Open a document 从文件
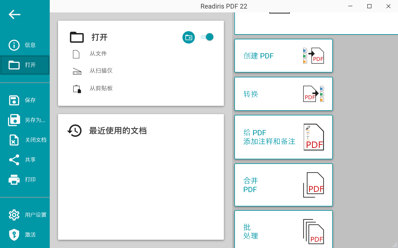Viewport: 398px width, 248px height. click(x=98, y=54)
